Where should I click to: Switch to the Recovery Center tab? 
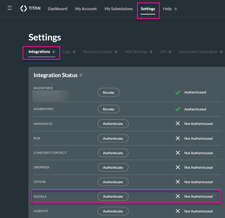point(98,52)
